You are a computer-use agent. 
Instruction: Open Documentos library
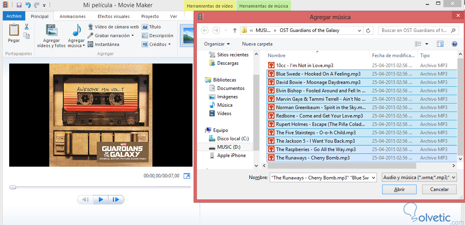pos(227,88)
